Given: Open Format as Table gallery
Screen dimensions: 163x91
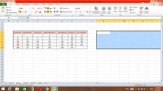Looking at the screenshot, I should [x=103, y=10].
